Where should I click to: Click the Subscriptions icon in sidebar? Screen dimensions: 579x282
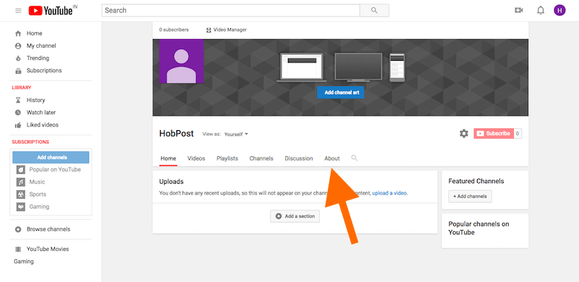point(17,71)
